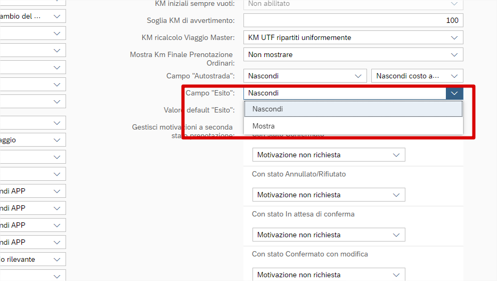Image resolution: width=497 pixels, height=281 pixels.
Task: Open dropdown under Con stato Confermato con modifica
Action: click(x=396, y=275)
